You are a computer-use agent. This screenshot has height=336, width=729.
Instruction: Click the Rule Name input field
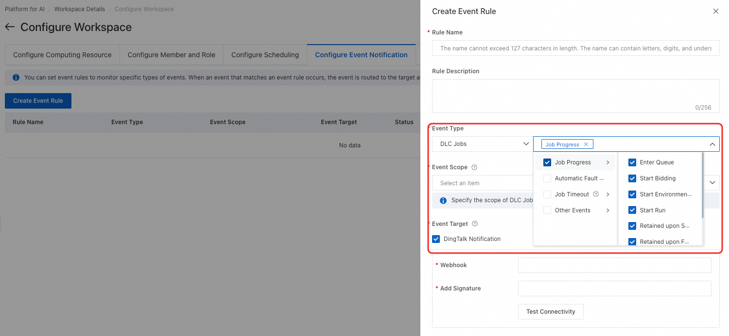click(575, 48)
